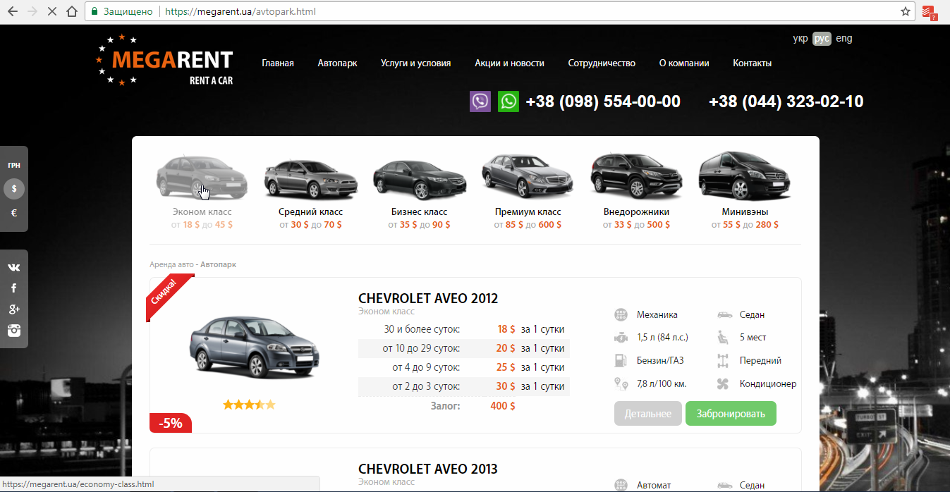Stop page loading with X button
Screen dimensions: 950x492
[51, 12]
